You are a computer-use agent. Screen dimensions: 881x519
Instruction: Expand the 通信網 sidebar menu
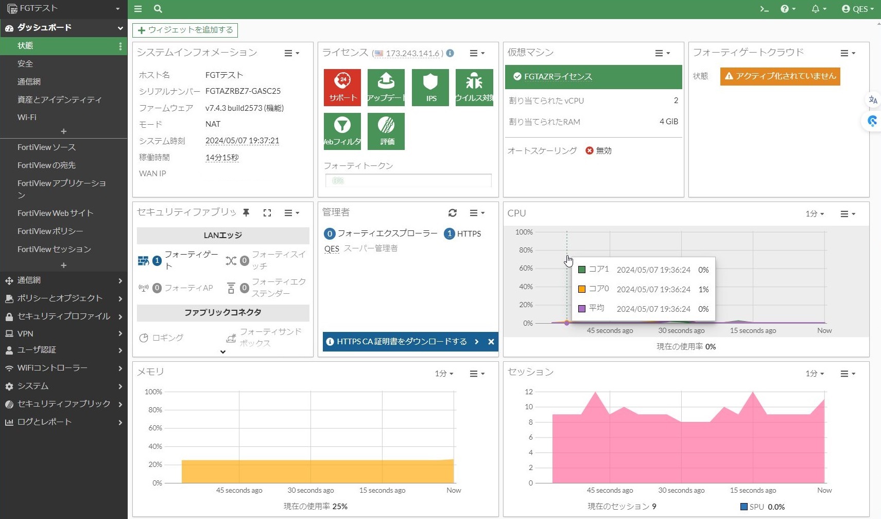click(x=63, y=280)
